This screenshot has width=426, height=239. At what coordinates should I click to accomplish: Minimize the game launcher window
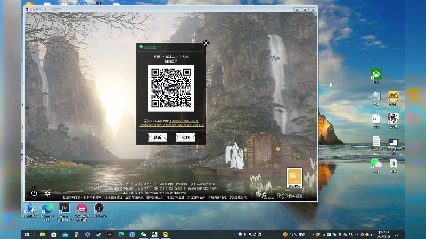[x=297, y=10]
